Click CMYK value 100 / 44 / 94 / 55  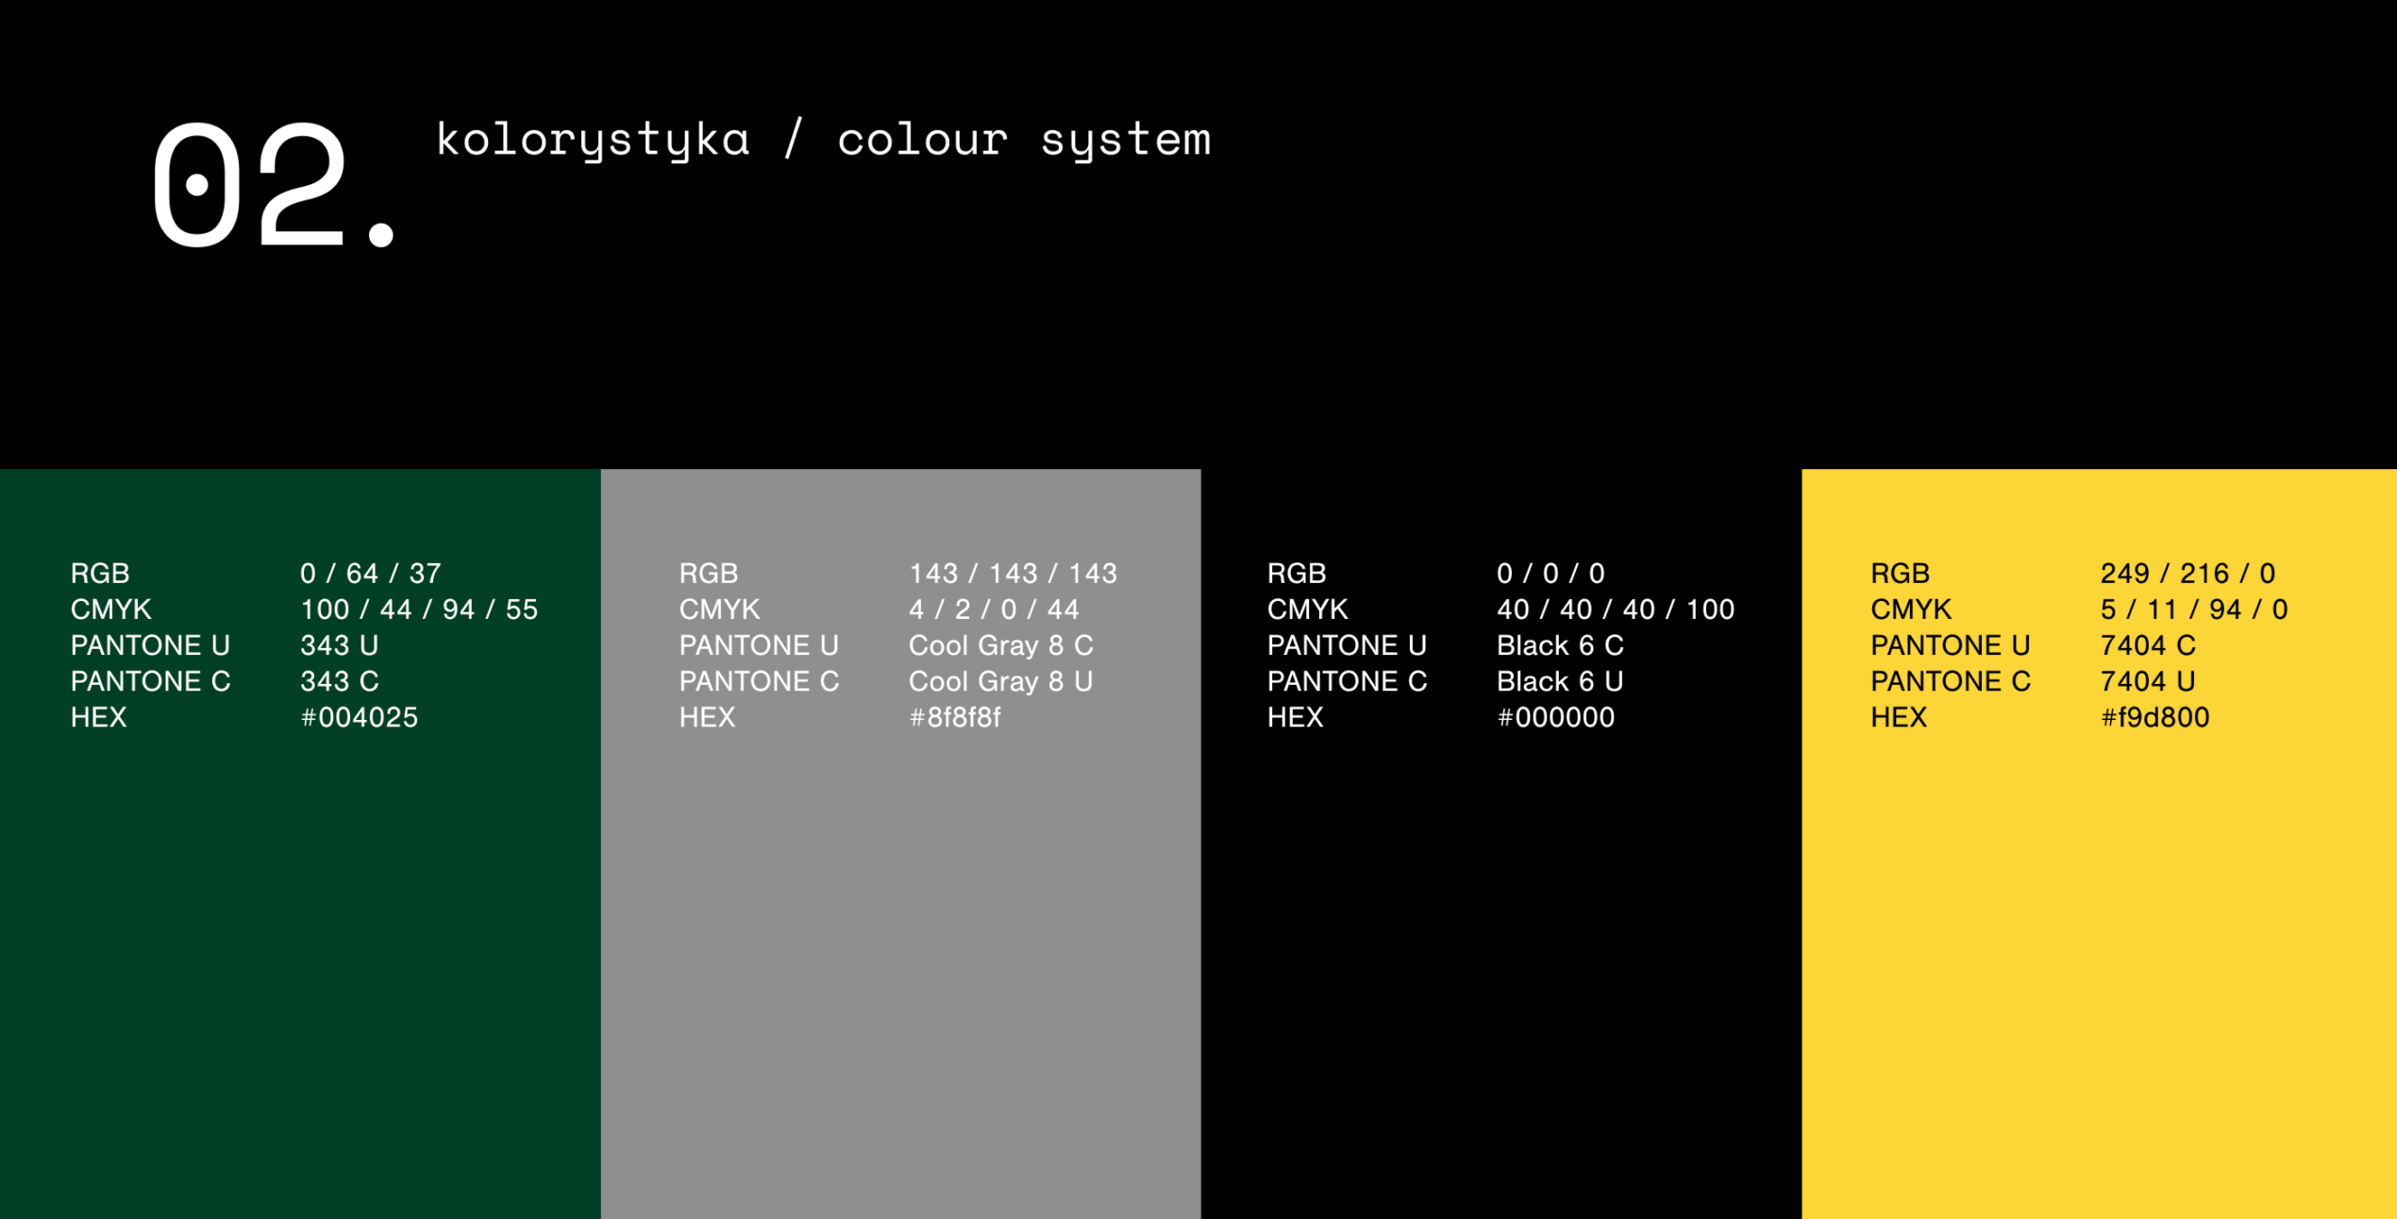[419, 609]
